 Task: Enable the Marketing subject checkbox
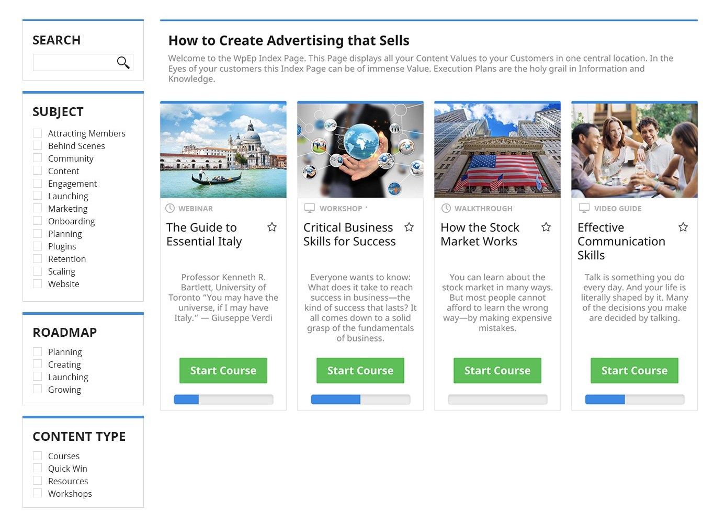click(38, 208)
